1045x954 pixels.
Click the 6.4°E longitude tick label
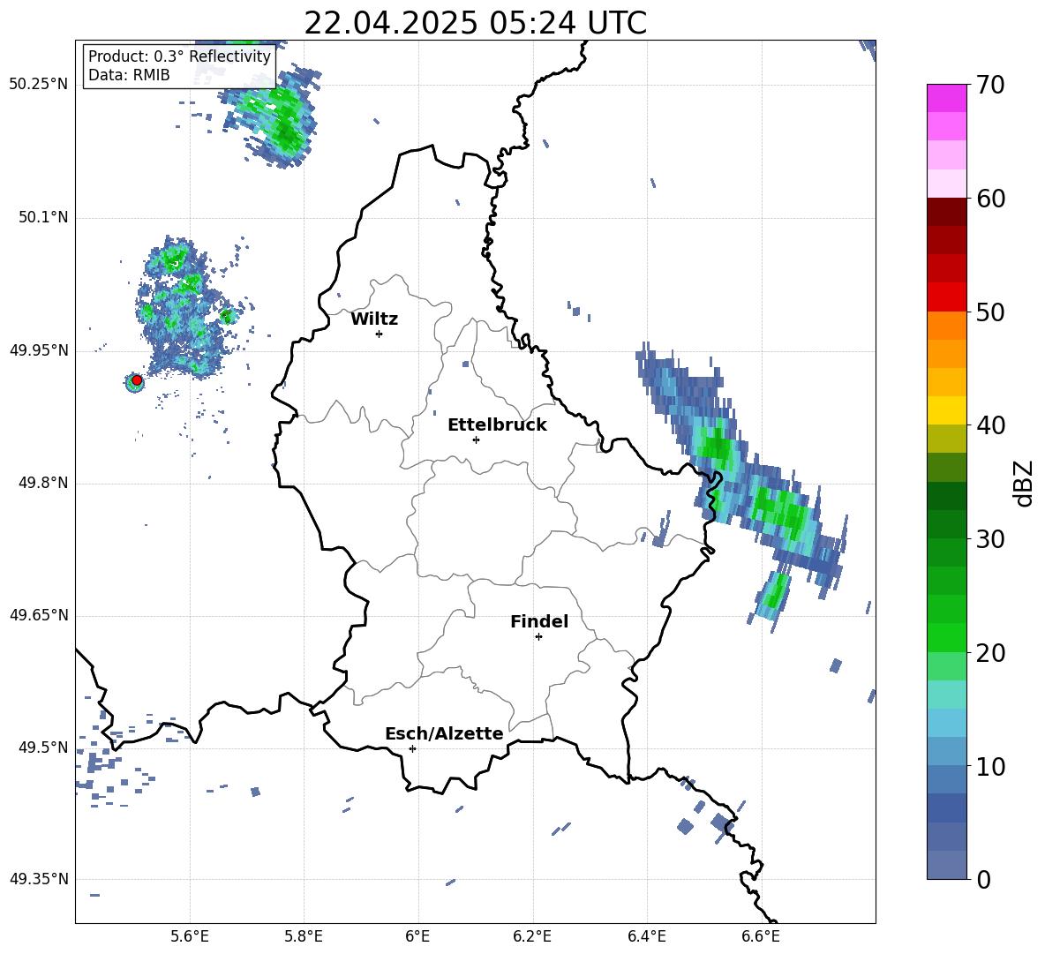646,936
